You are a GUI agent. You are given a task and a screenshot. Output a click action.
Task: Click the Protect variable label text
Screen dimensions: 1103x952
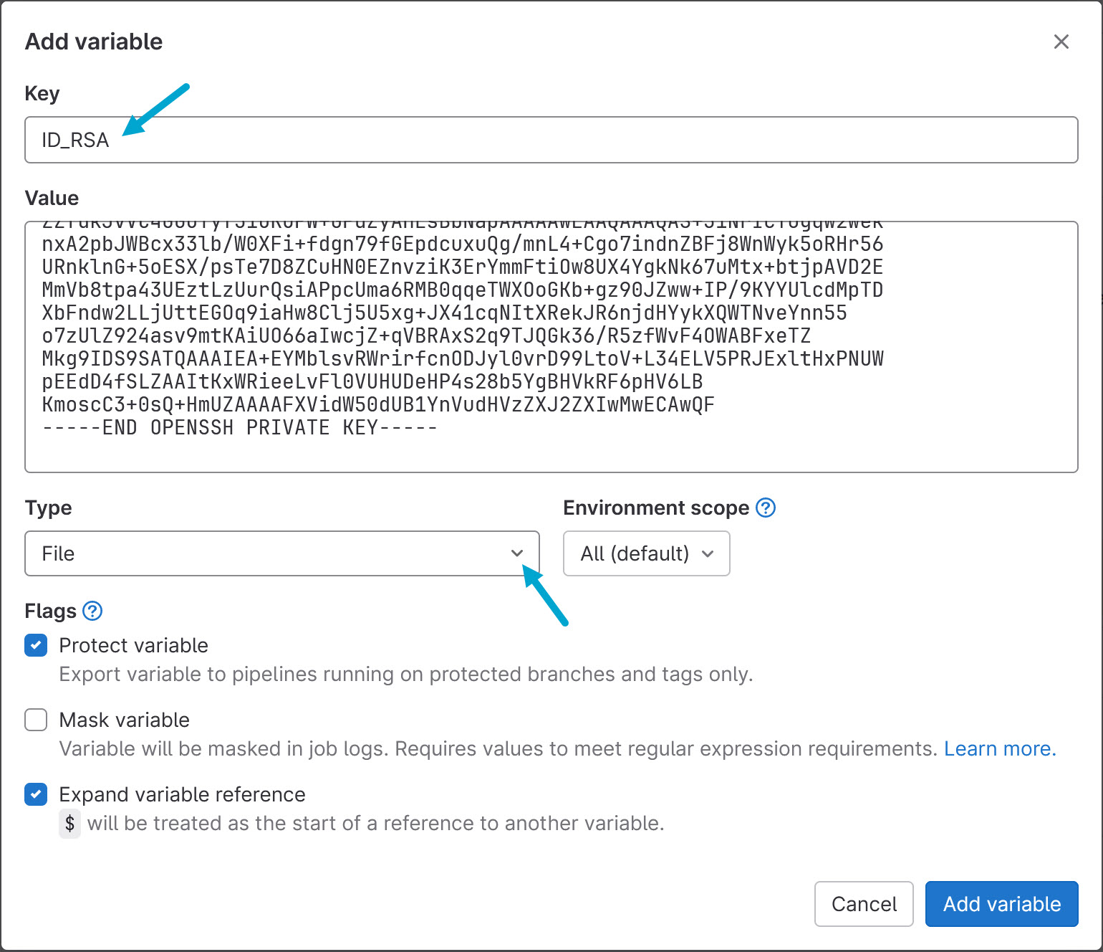[x=133, y=645]
